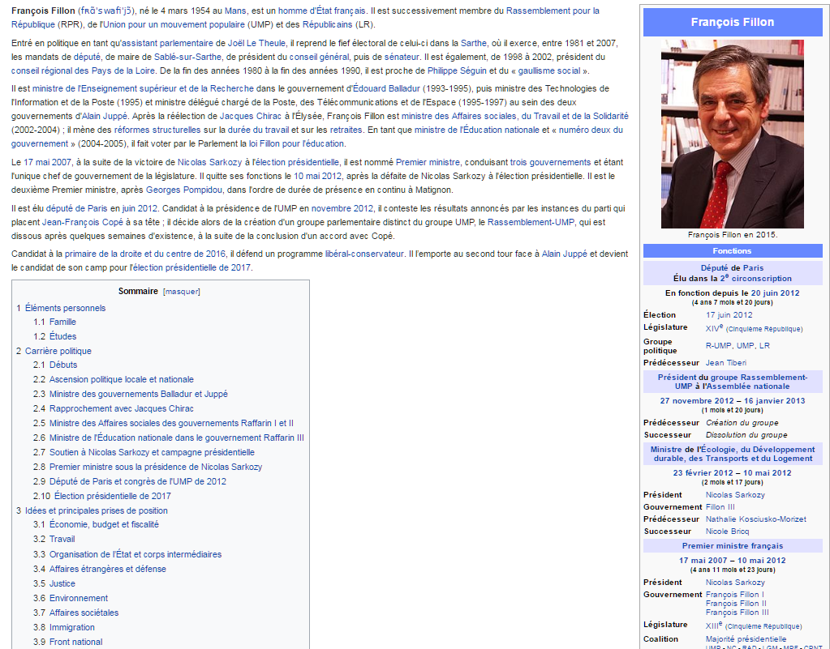Follow the 'Rassemblement-UMP' link in paragraph
The height and width of the screenshot is (649, 830).
pyautogui.click(x=531, y=223)
